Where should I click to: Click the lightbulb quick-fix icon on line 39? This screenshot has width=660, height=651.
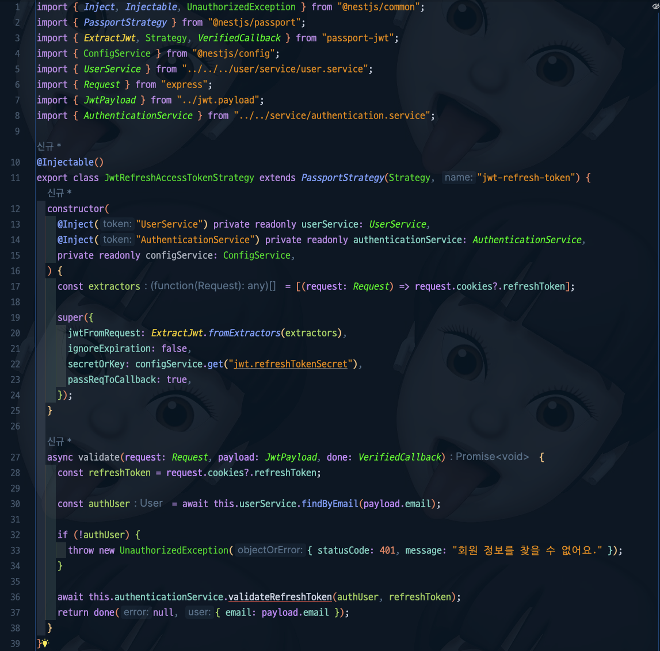[45, 643]
